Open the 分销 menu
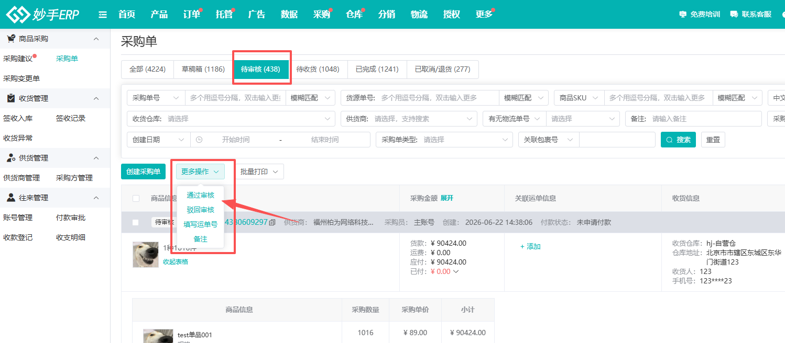Image resolution: width=785 pixels, height=343 pixels. [387, 15]
